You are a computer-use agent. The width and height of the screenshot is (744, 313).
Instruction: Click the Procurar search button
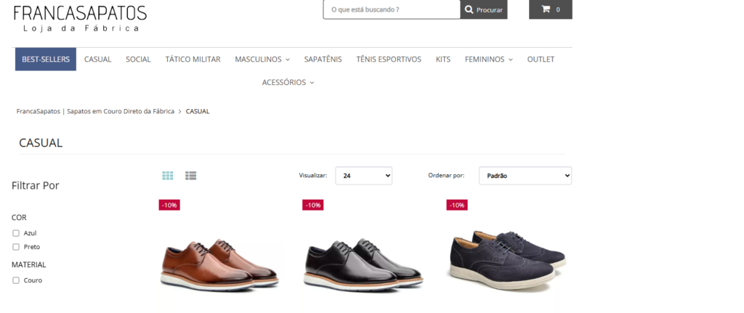point(483,9)
